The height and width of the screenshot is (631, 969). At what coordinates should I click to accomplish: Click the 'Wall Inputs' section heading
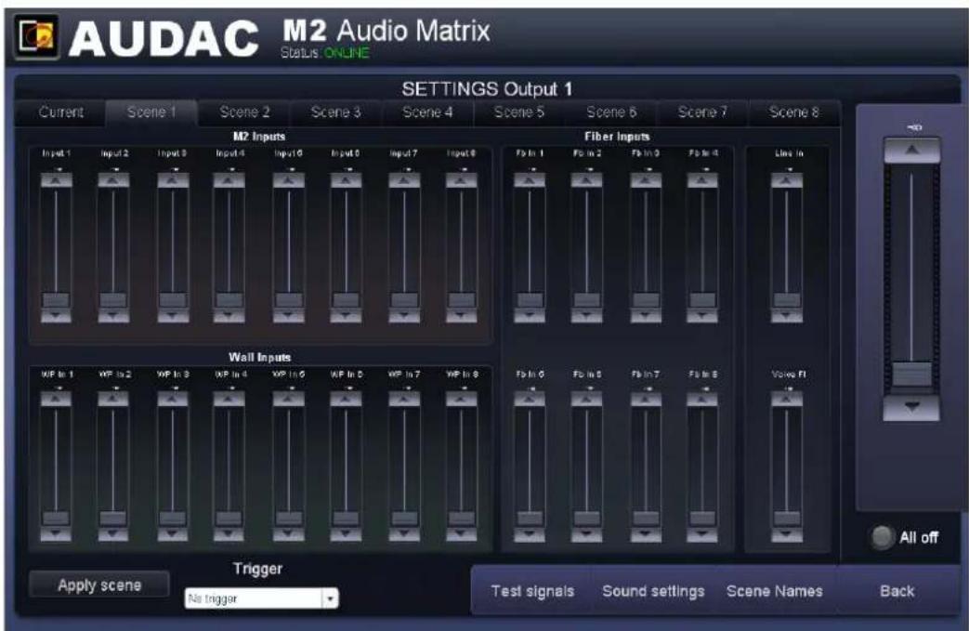click(259, 357)
